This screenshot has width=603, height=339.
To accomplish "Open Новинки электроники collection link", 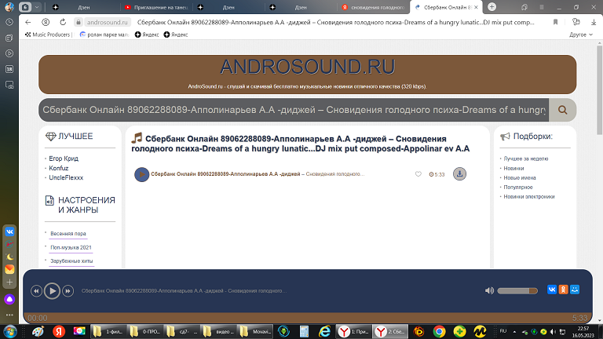I will coord(529,197).
